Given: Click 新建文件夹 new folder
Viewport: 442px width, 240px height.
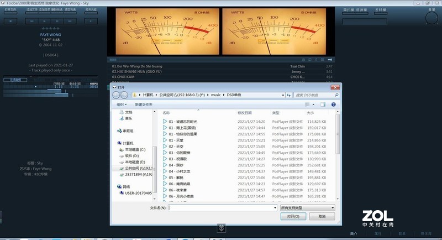Looking at the screenshot, I should [x=144, y=105].
